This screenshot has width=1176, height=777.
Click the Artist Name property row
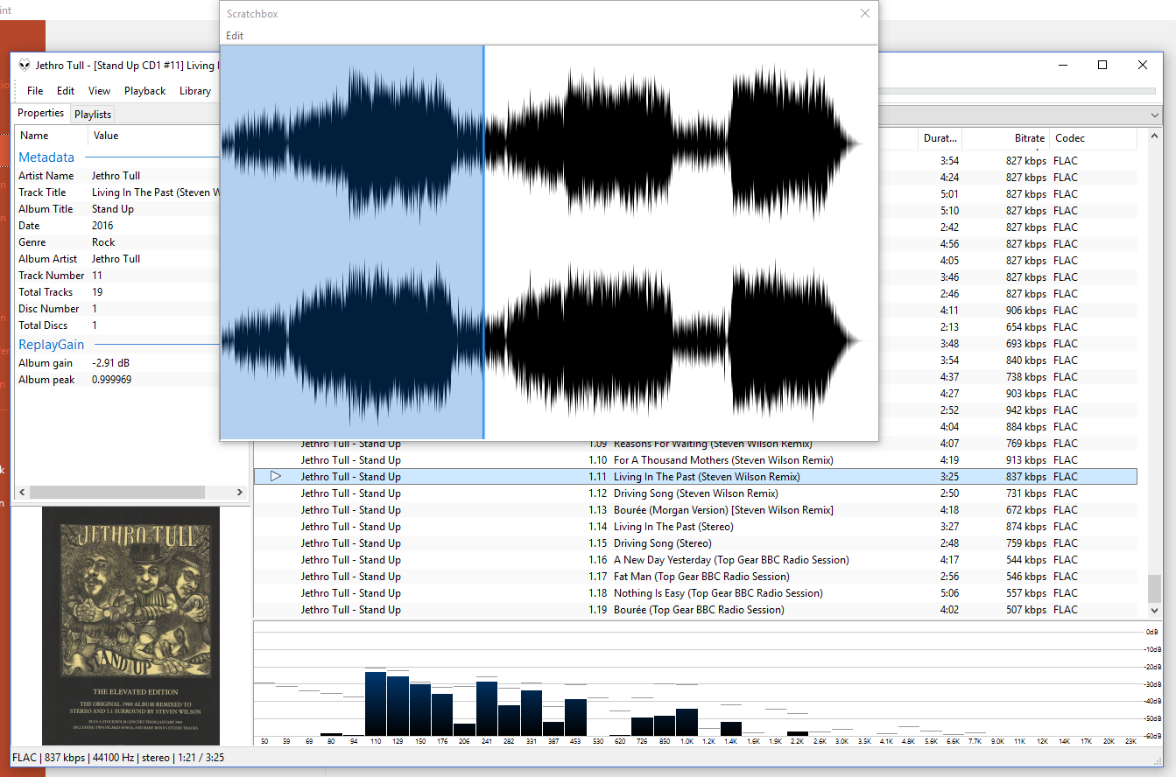click(x=117, y=176)
